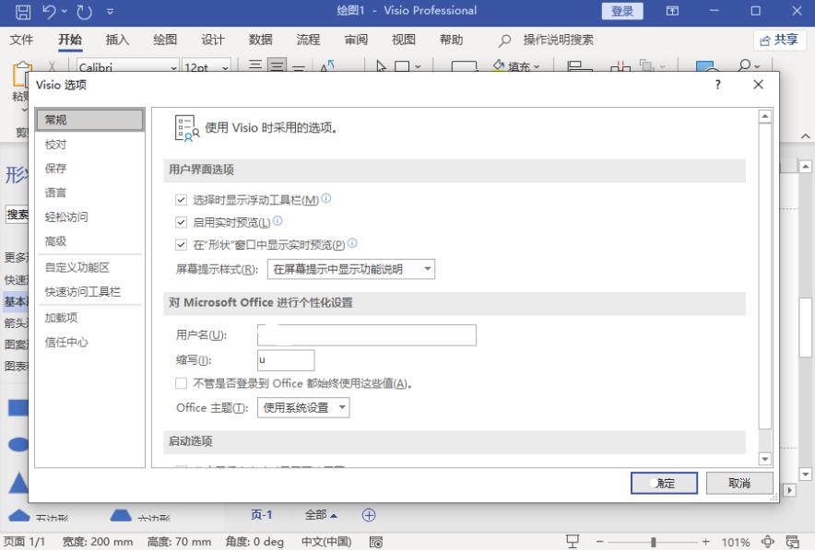Click the 用户名 text field
Viewport: 815px width, 550px height.
click(x=366, y=335)
